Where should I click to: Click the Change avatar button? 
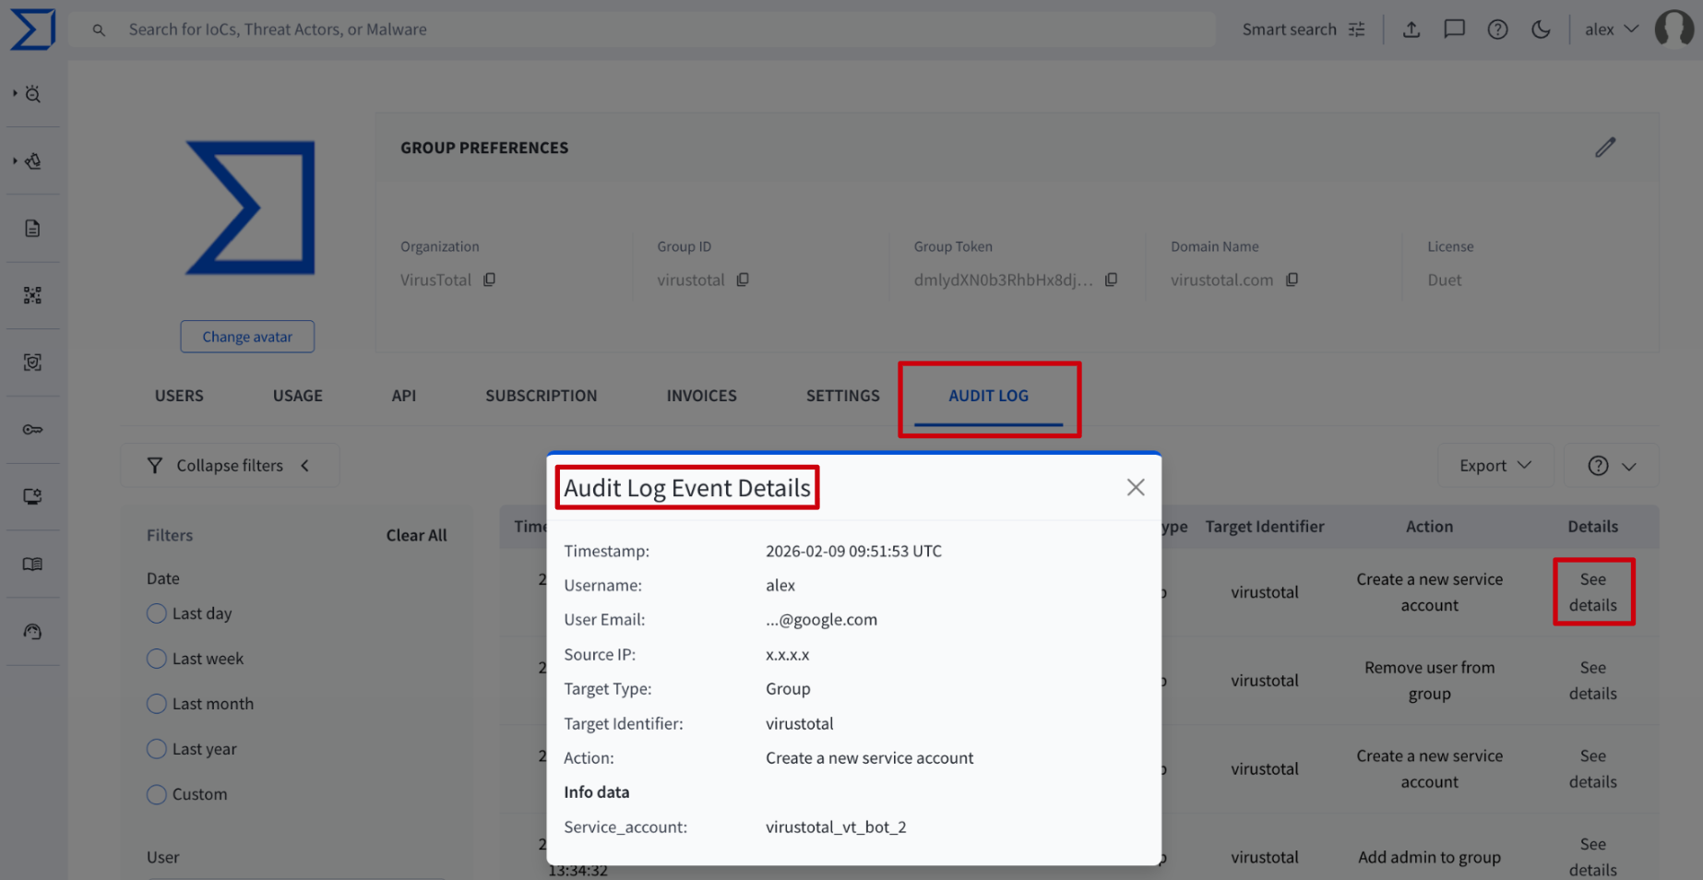pyautogui.click(x=247, y=337)
